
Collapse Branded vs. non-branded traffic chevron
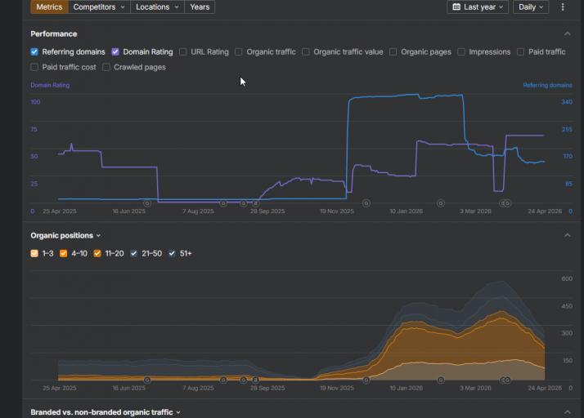click(x=568, y=412)
